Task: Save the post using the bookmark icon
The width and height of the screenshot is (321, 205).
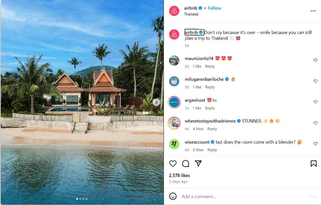Action: tap(313, 163)
